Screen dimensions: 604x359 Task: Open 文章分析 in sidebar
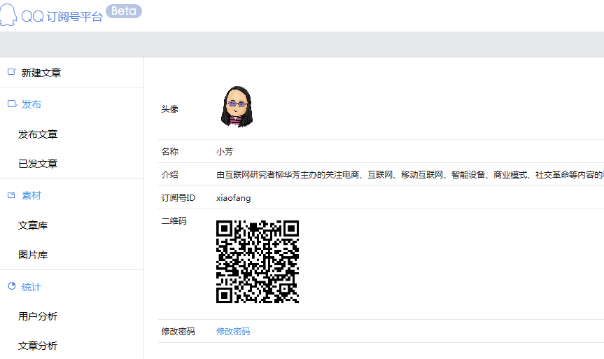click(38, 346)
